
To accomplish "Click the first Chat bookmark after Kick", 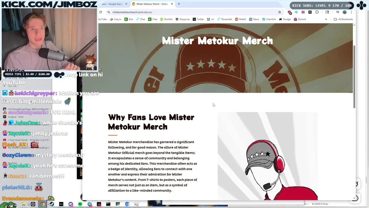I will [x=140, y=19].
